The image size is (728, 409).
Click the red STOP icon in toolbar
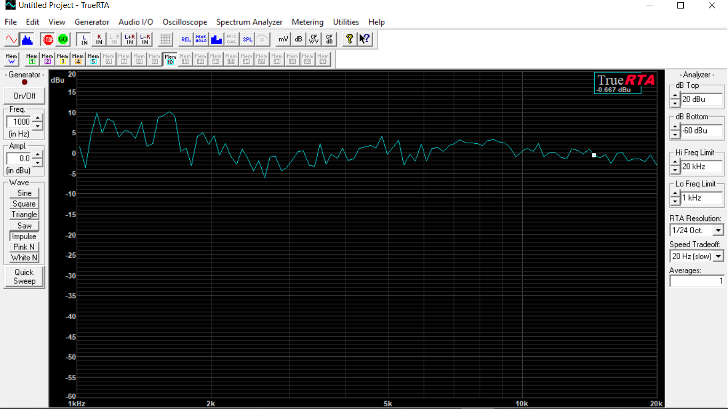point(48,39)
